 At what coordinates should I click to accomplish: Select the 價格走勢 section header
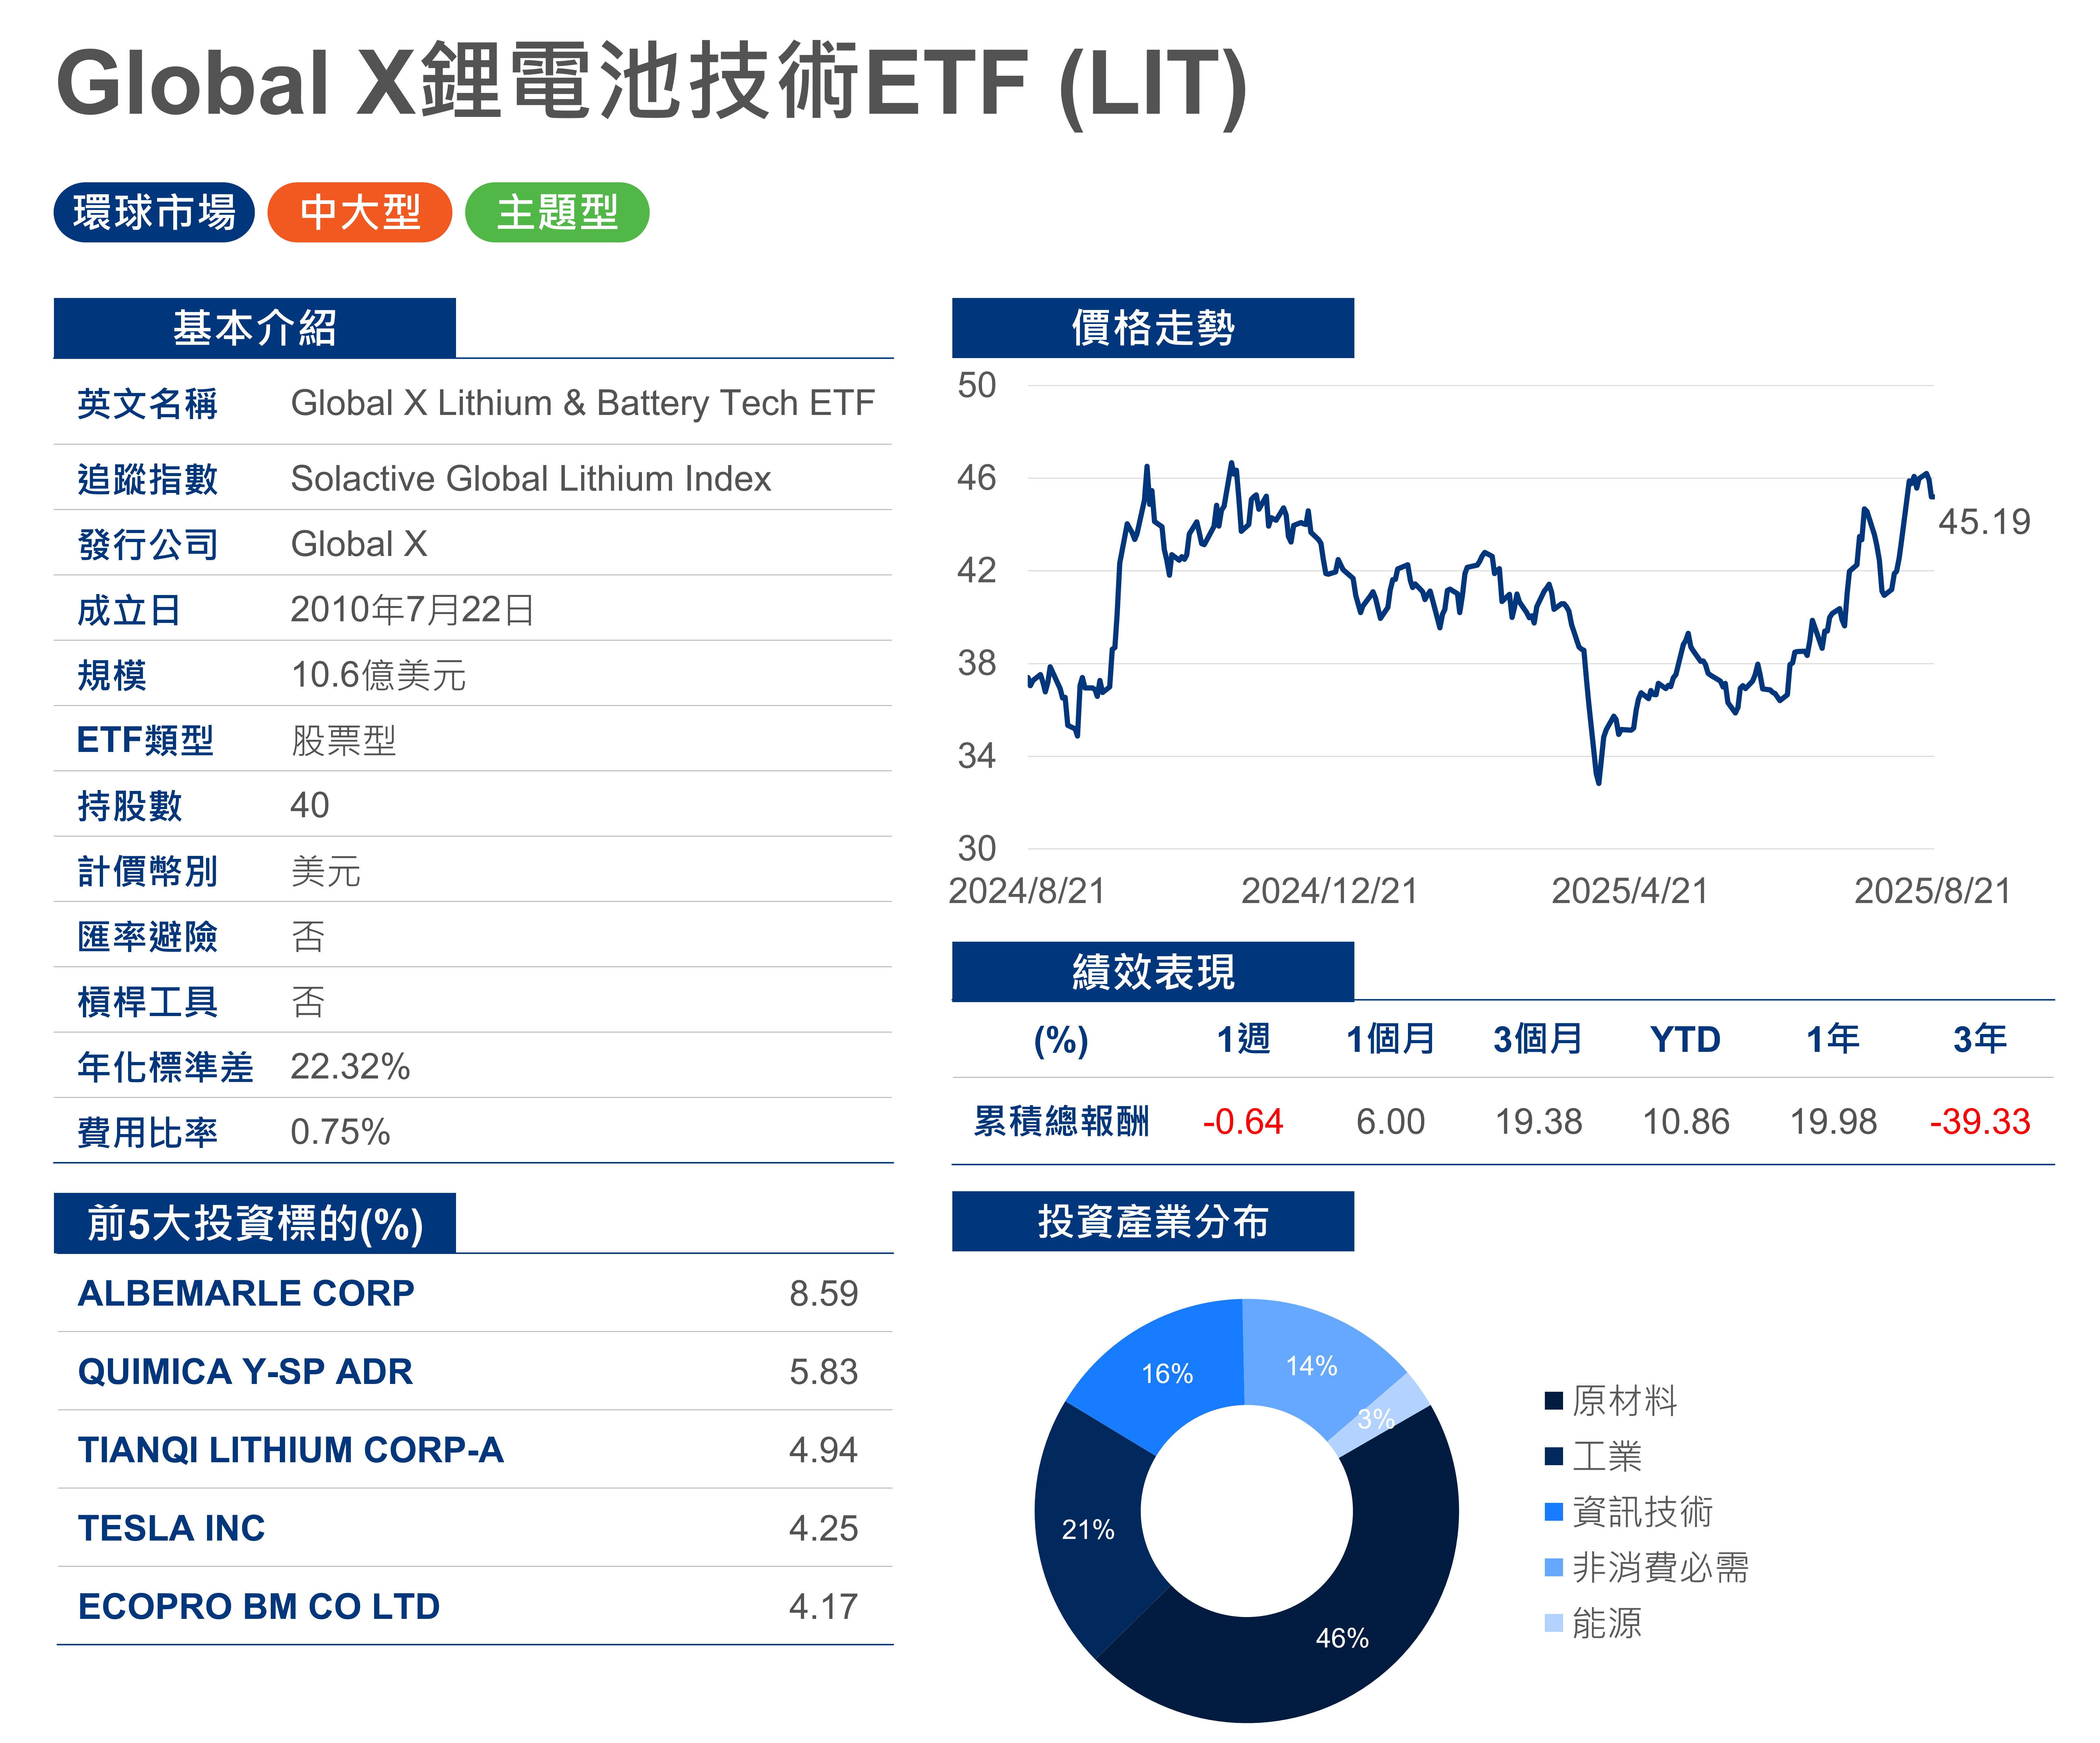1153,328
